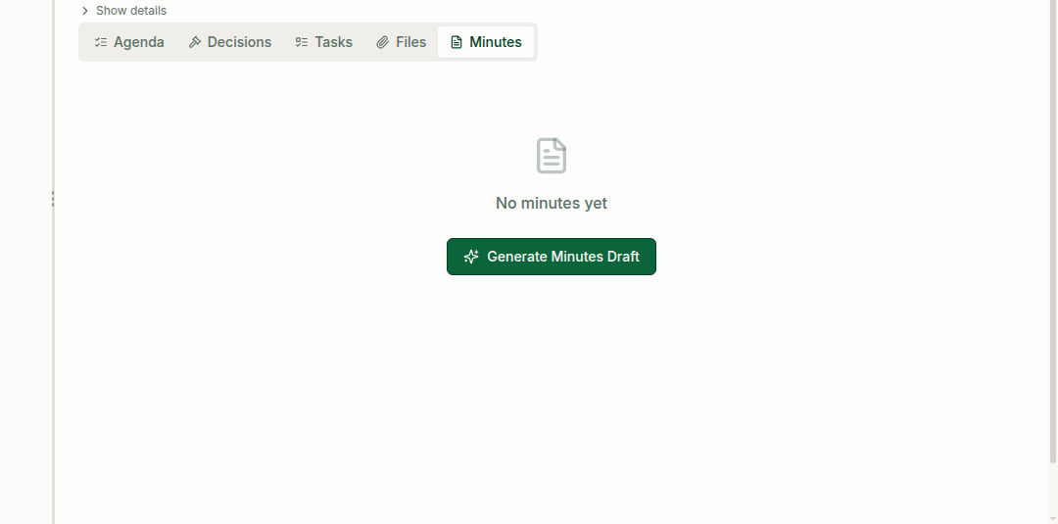This screenshot has width=1058, height=524.
Task: Click the vertical scrollbar on the right
Action: 1052,231
